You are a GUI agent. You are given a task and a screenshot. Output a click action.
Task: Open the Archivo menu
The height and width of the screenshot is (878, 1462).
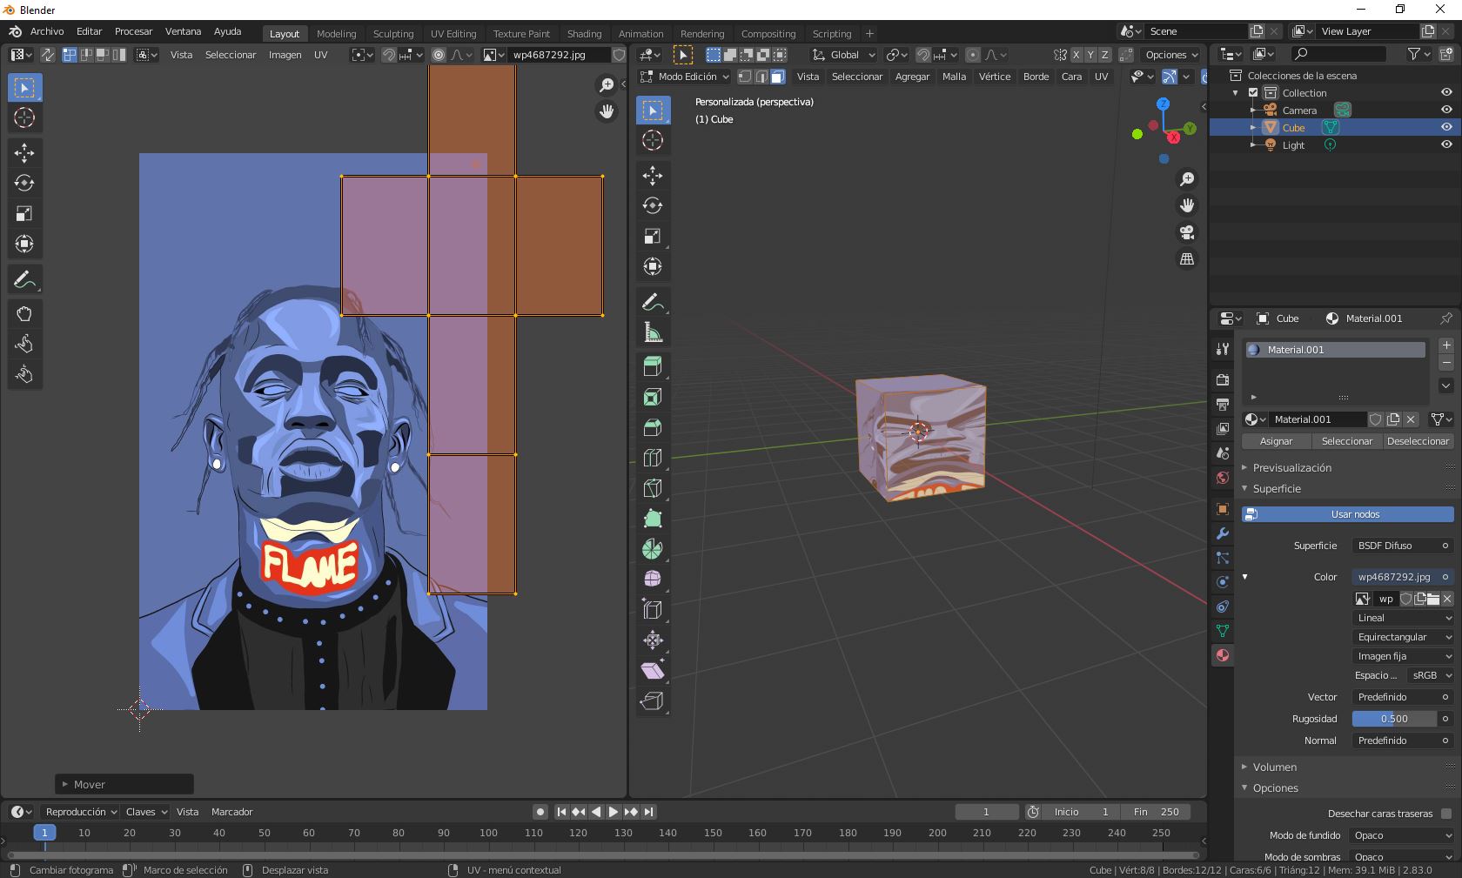coord(47,31)
